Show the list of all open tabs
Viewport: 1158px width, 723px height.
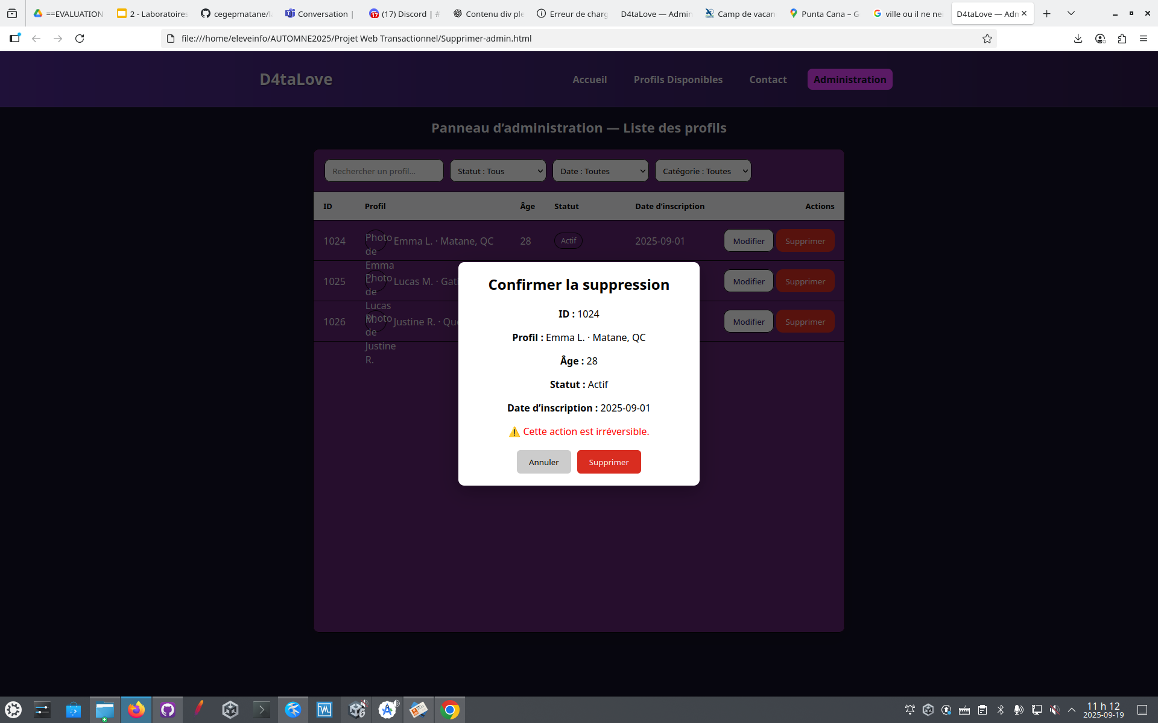[1071, 13]
